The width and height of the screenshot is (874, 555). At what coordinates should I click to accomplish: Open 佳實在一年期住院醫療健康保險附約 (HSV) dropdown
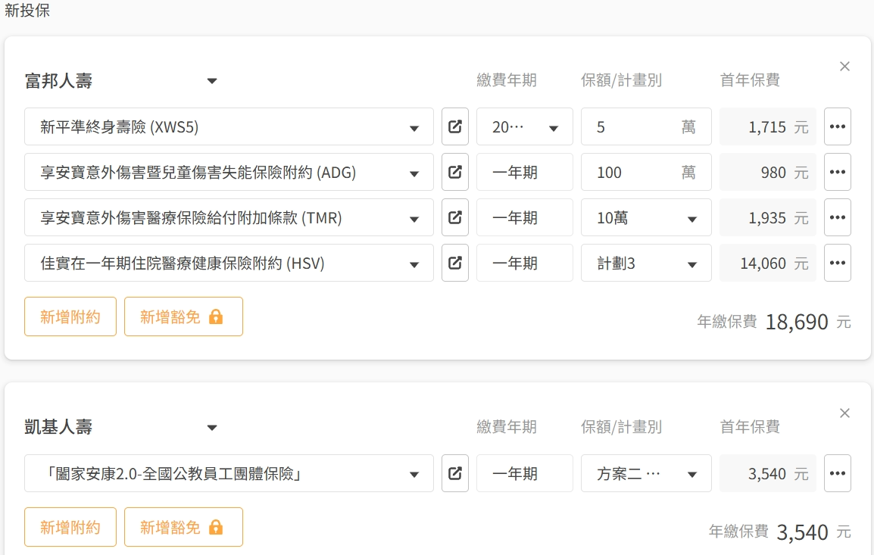pos(229,263)
